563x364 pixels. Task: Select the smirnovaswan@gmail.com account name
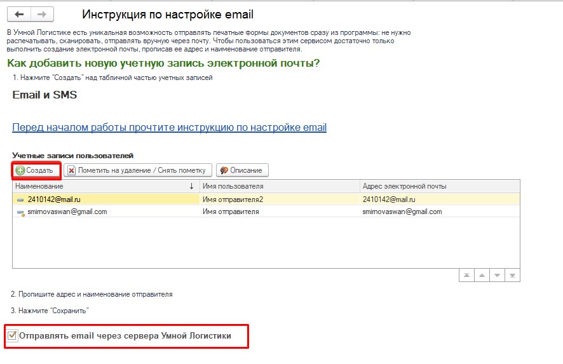[x=67, y=212]
